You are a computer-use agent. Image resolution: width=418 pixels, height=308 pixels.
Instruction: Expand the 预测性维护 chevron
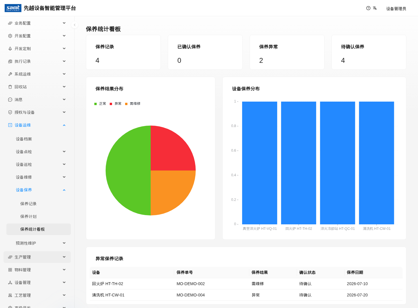[x=64, y=243]
